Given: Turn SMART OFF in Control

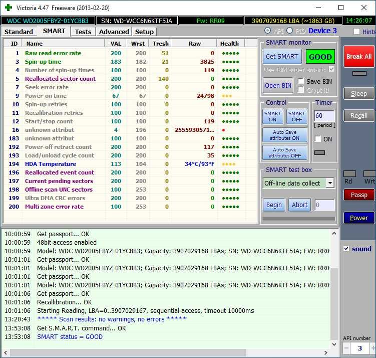Looking at the screenshot, I should 296,116.
